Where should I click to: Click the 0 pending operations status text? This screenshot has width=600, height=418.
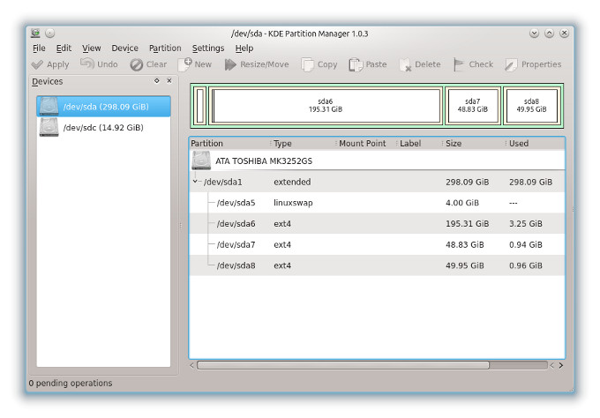coord(71,383)
